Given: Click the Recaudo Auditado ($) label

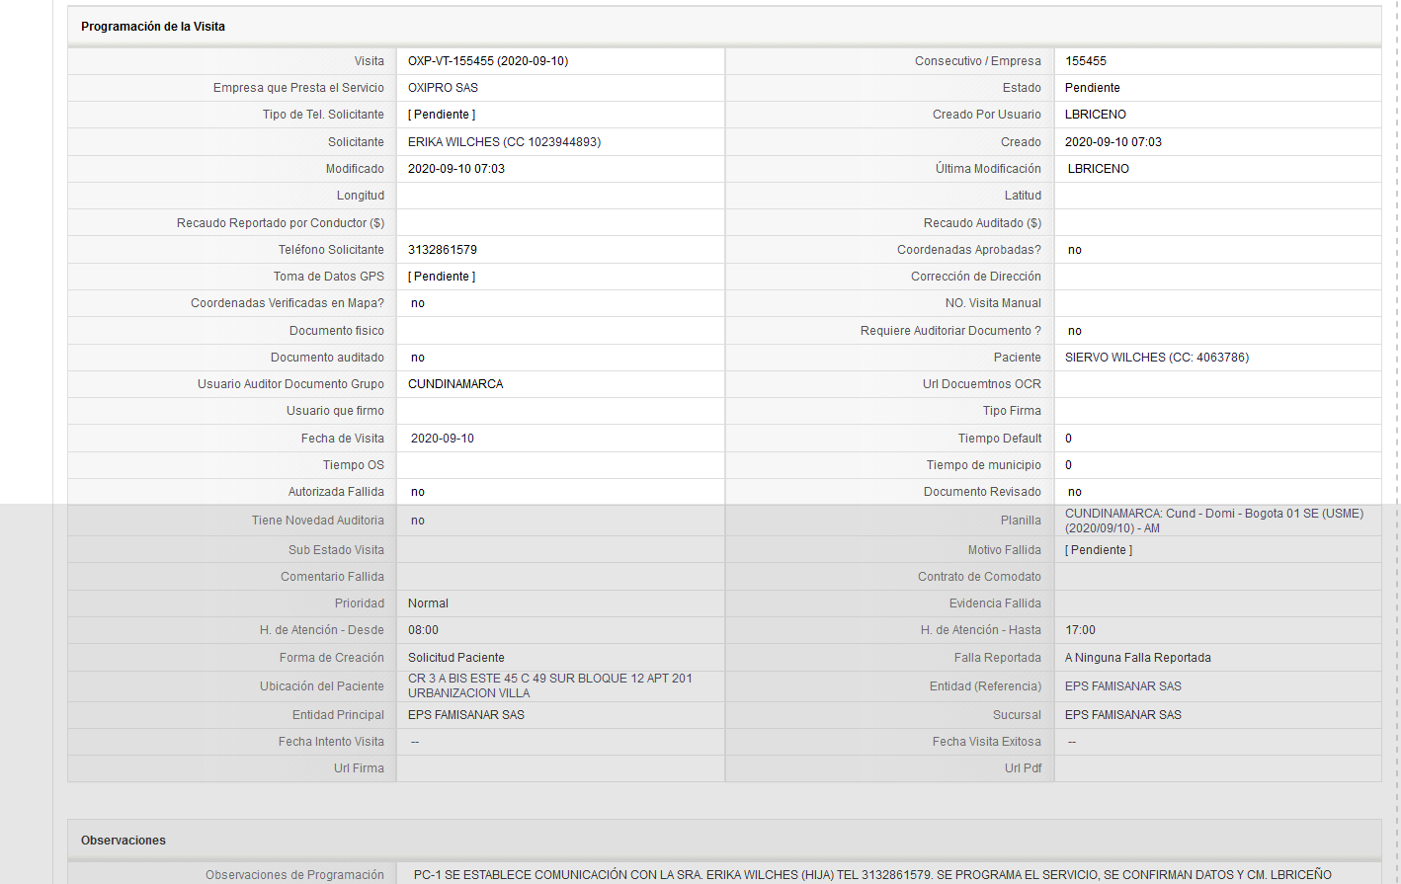Looking at the screenshot, I should click(x=982, y=223).
